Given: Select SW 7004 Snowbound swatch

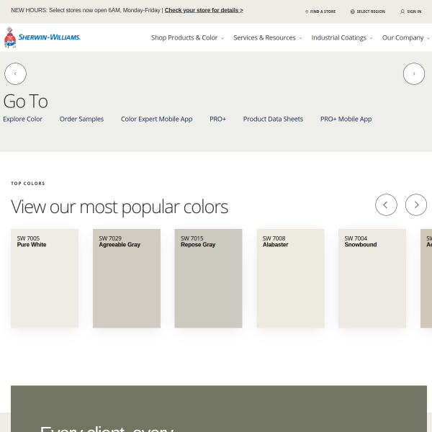Looking at the screenshot, I should point(372,278).
